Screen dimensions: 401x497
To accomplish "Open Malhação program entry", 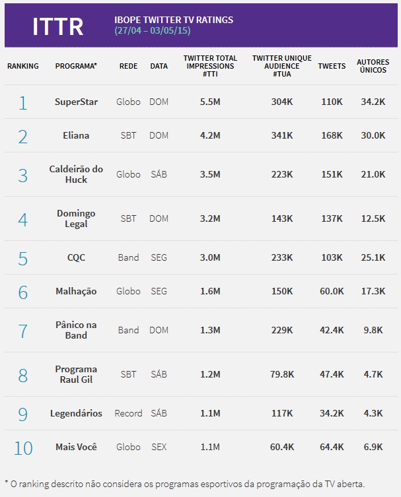I will (76, 291).
